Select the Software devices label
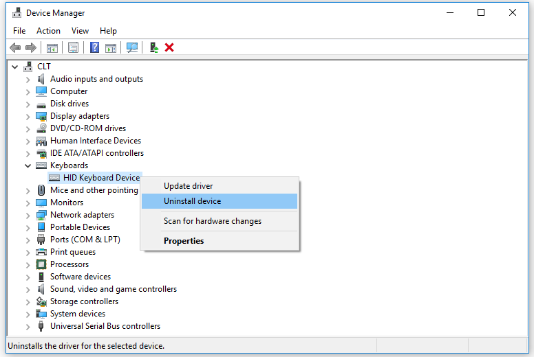534x357 pixels. pos(81,277)
